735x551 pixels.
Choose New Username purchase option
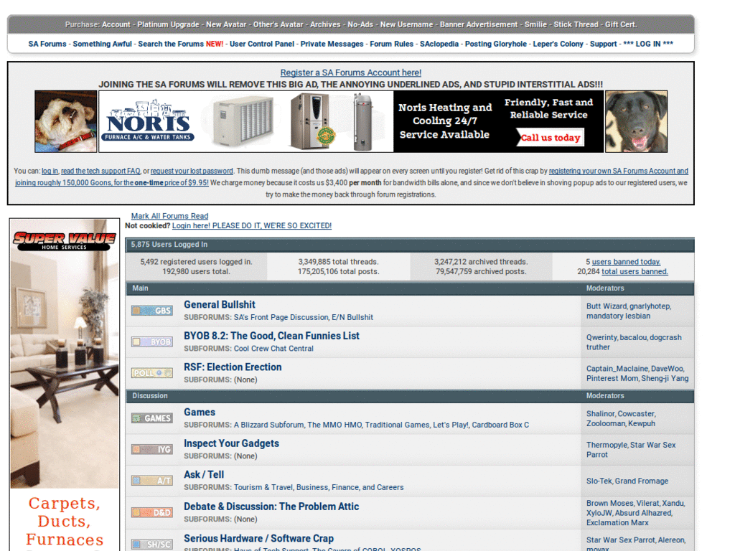coord(406,24)
